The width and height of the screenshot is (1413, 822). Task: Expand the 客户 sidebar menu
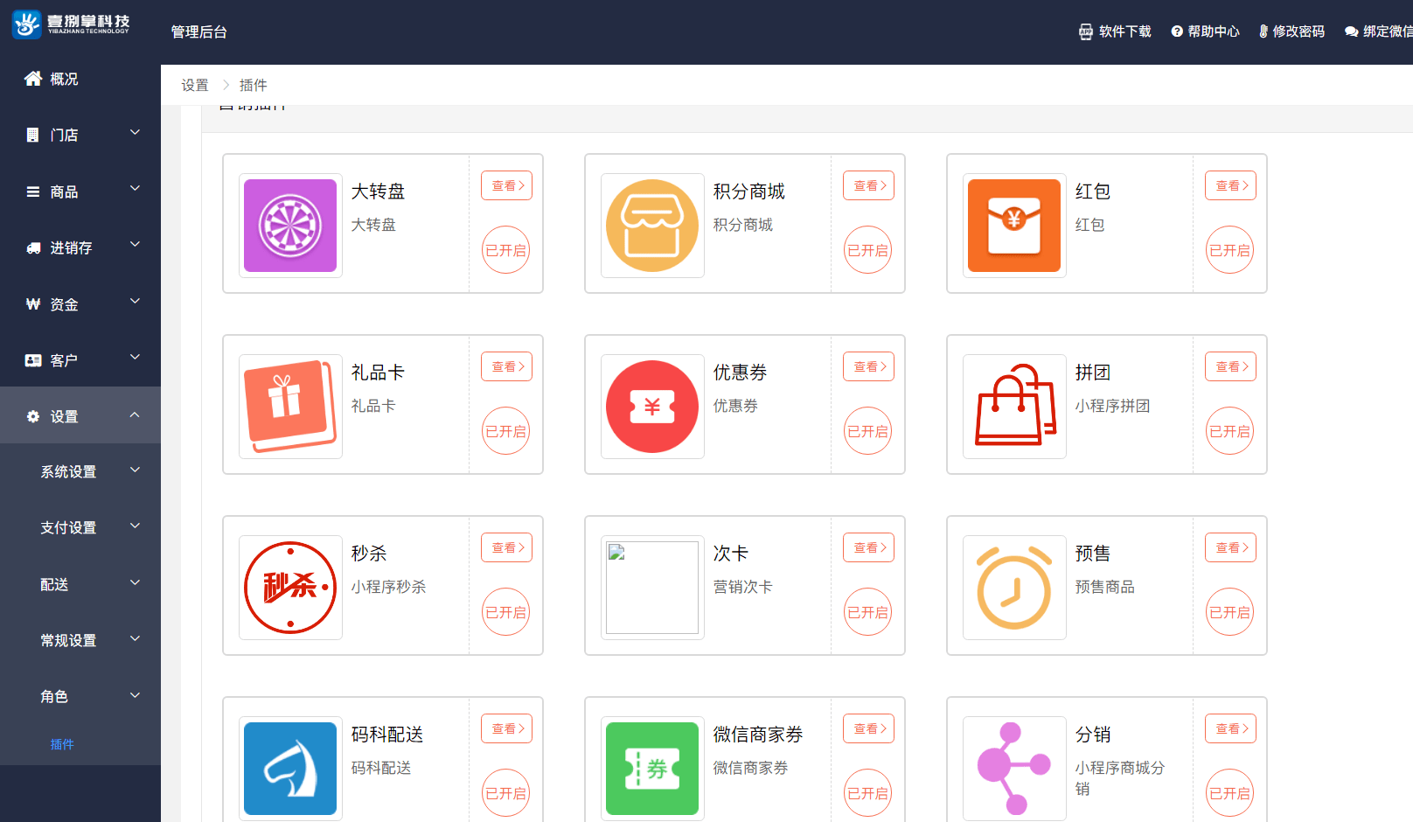(x=80, y=360)
